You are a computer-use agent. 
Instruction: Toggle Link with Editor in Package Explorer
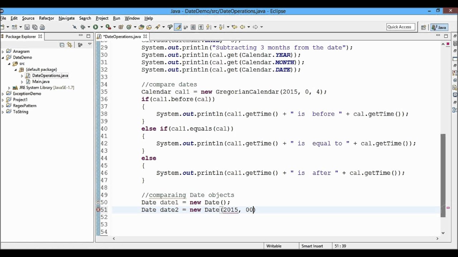(x=69, y=45)
